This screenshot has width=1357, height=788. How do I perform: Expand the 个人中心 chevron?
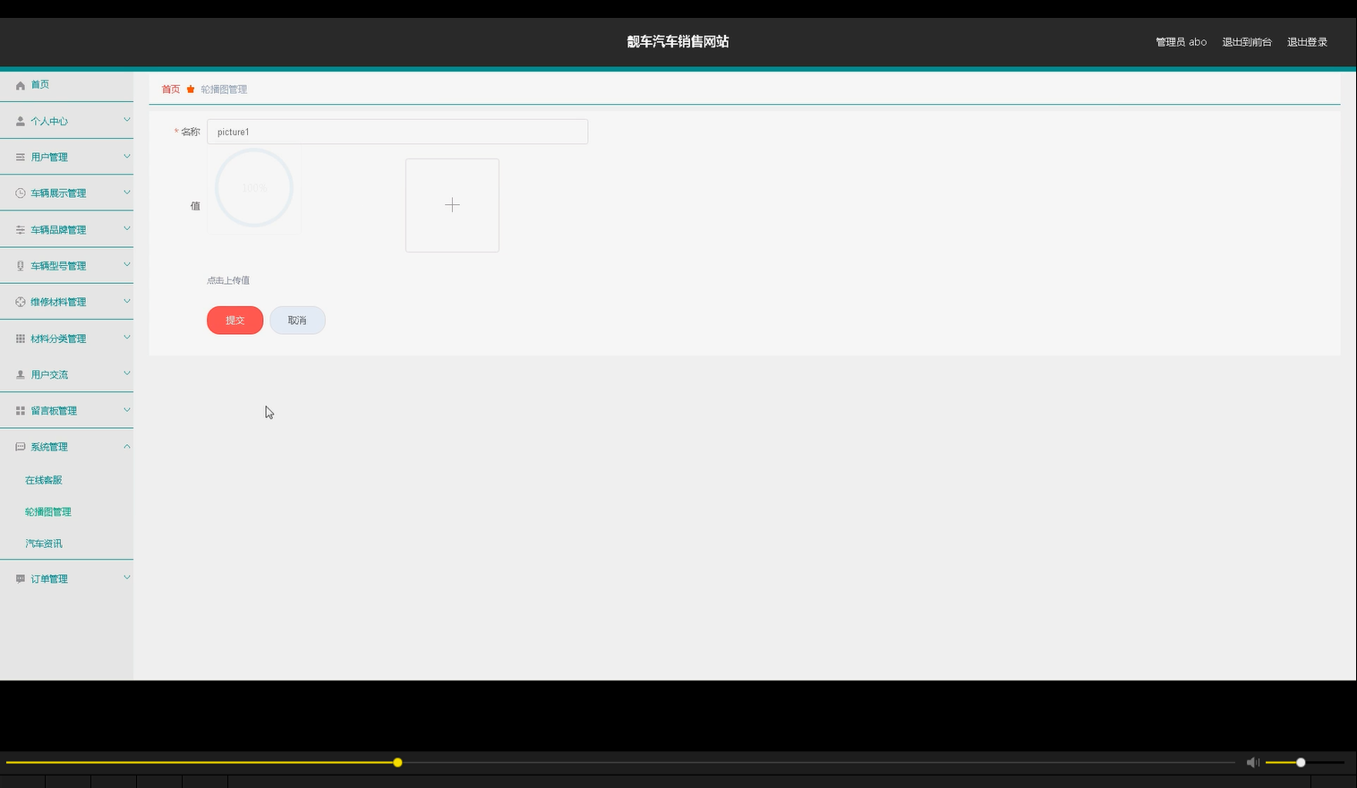[127, 120]
